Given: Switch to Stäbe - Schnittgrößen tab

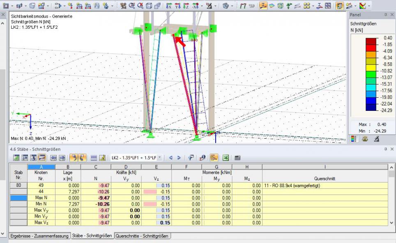Looking at the screenshot, I should pyautogui.click(x=92, y=236).
